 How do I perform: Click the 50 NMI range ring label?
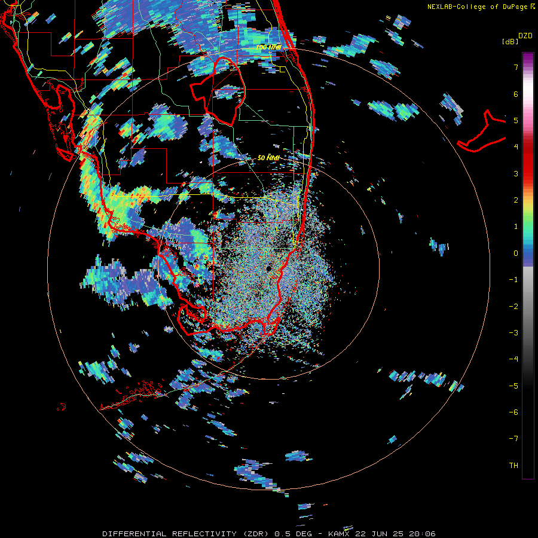(268, 158)
